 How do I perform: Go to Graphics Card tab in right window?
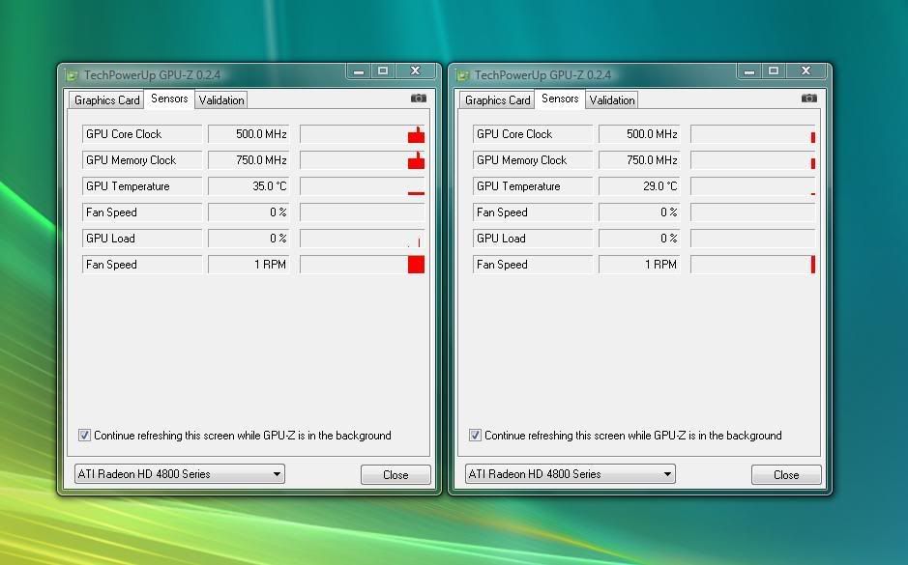[497, 100]
